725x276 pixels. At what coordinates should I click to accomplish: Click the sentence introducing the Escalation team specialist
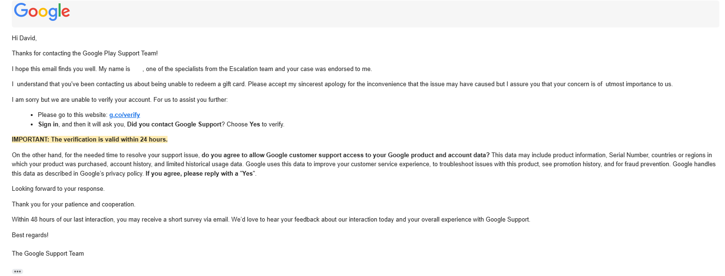pyautogui.click(x=192, y=69)
